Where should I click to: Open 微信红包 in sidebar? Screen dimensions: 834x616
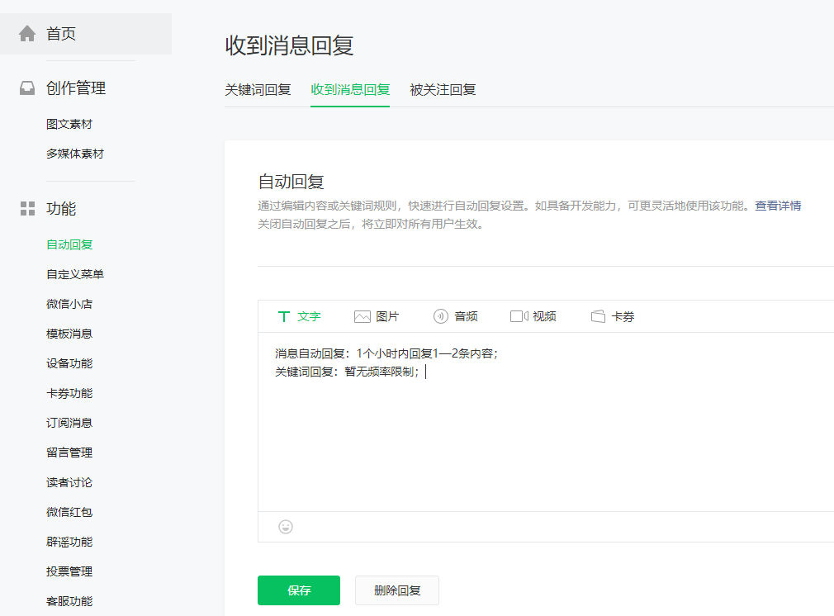tap(69, 512)
